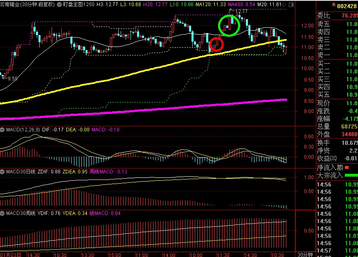Click the ZDIF: 0.88 value

tap(49, 172)
